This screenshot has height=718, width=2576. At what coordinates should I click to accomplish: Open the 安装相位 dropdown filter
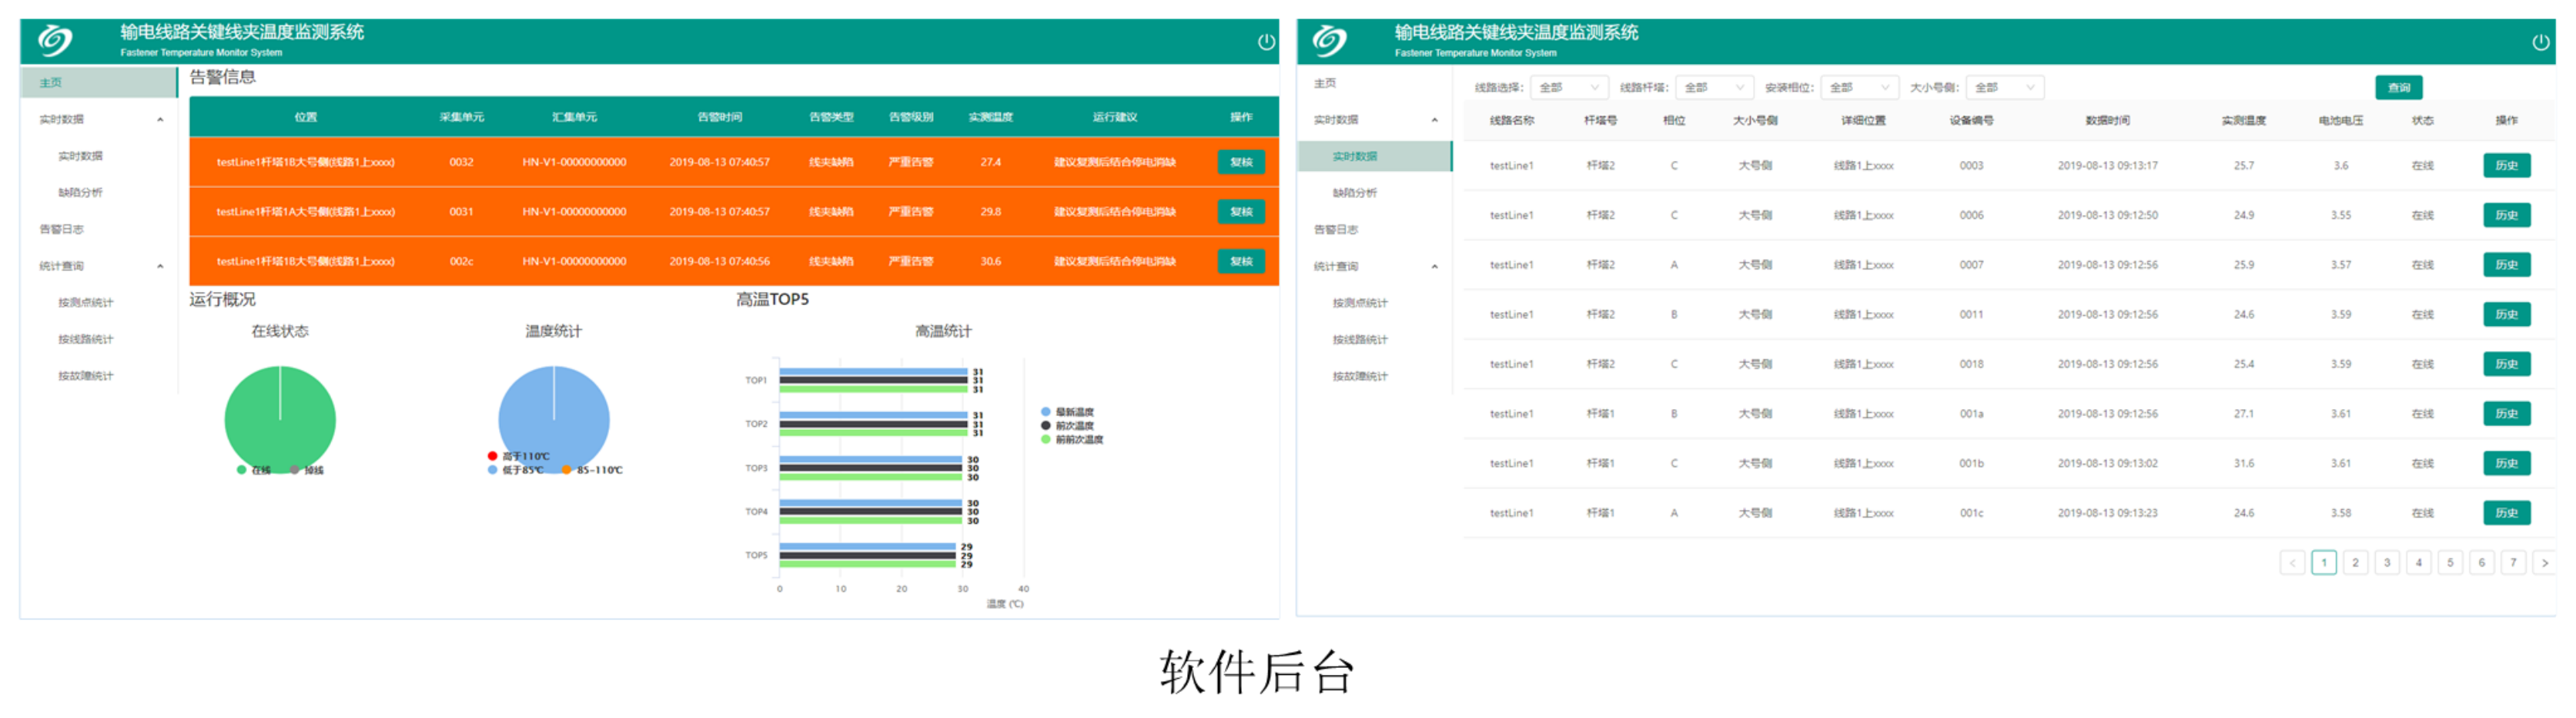pyautogui.click(x=1858, y=88)
